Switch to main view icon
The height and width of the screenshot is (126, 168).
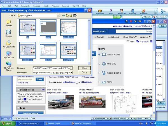[x=128, y=41]
